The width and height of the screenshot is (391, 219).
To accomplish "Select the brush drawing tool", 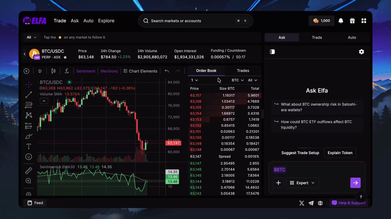I will [x=29, y=136].
